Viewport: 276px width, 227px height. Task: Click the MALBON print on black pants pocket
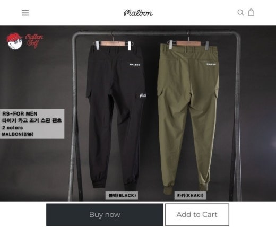click(x=135, y=65)
